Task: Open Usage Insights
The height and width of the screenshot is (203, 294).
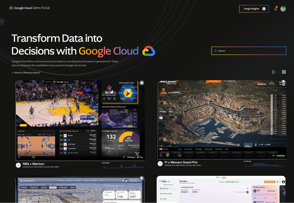Action: pos(254,9)
